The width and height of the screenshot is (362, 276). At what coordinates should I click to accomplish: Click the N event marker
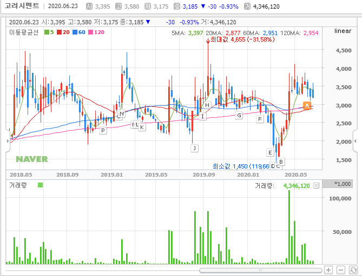122,113
